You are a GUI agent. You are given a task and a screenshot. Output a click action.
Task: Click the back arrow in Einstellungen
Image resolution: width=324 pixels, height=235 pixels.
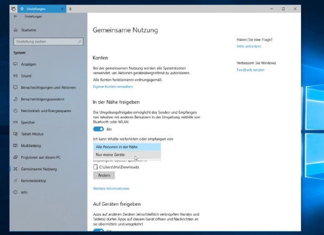[16, 16]
